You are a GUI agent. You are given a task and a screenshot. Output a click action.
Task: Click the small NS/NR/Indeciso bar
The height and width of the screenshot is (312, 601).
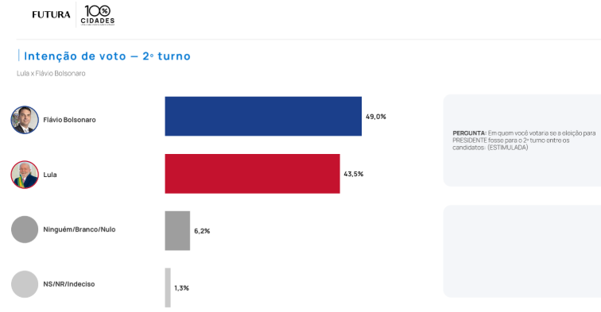pos(168,287)
